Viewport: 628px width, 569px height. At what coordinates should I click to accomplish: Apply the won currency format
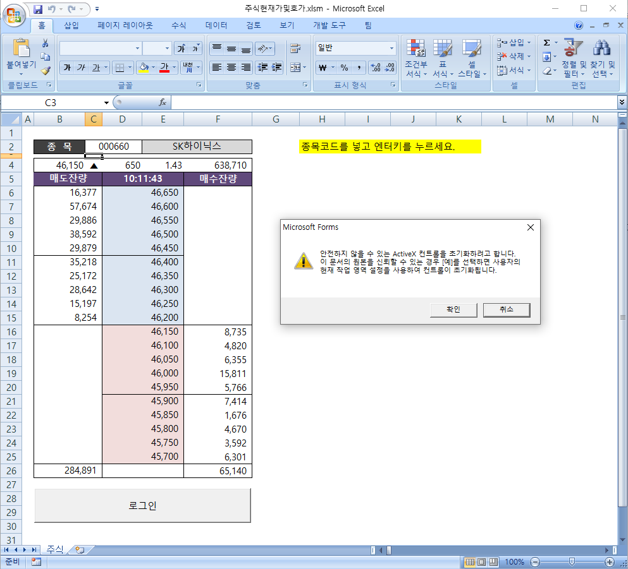tap(323, 68)
